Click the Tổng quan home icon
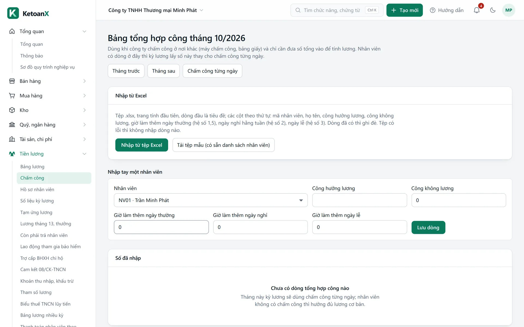524x327 pixels. 12,31
